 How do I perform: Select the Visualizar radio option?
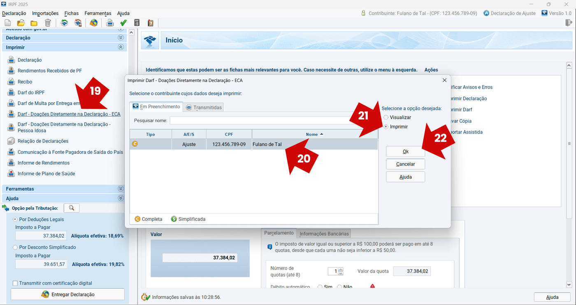[386, 117]
